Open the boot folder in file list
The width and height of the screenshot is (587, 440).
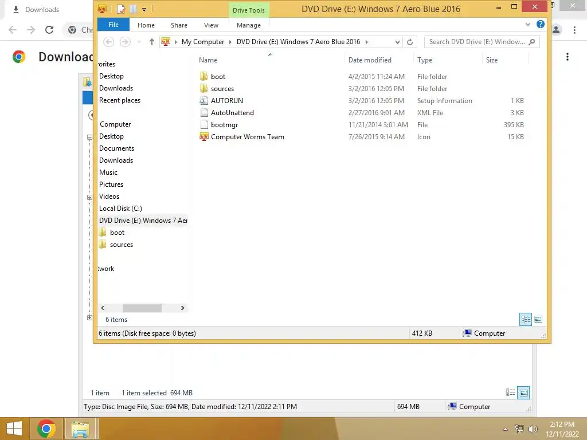pyautogui.click(x=218, y=77)
